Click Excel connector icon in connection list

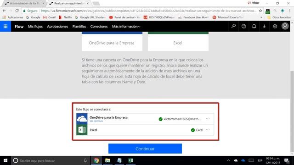click(82, 130)
